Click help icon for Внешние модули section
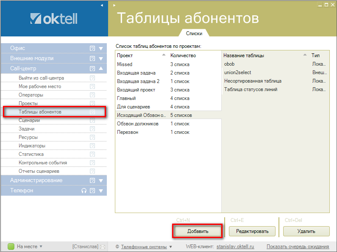 (92, 58)
